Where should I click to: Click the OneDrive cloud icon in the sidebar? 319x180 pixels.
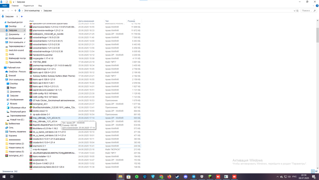coord(6,72)
